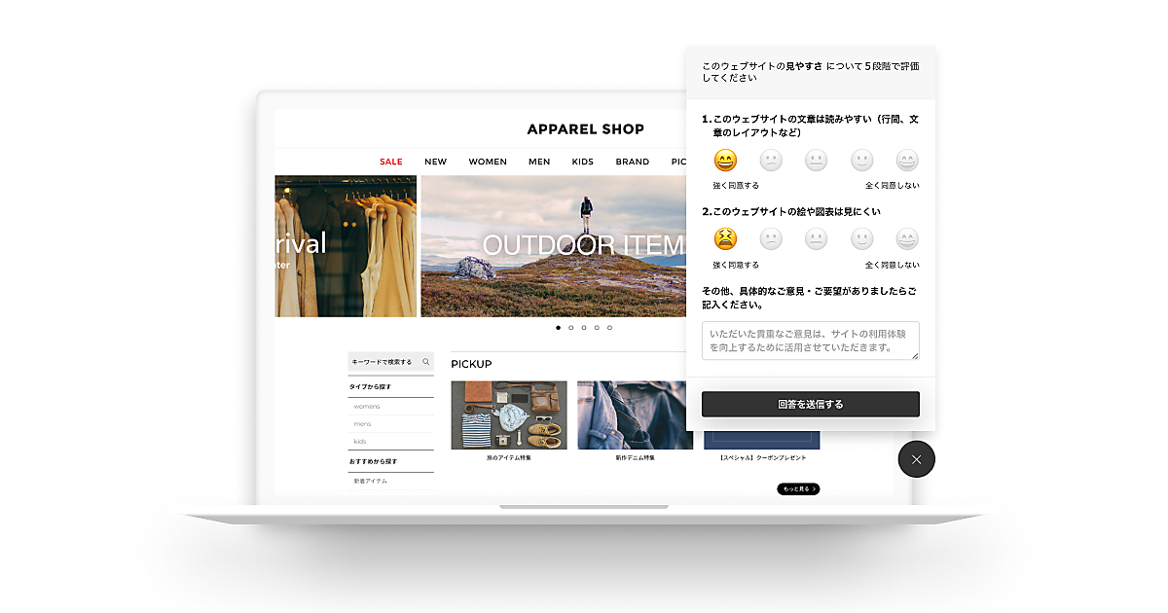Select the womens link in sidebar
Image resolution: width=1168 pixels, height=613 pixels.
pyautogui.click(x=367, y=407)
